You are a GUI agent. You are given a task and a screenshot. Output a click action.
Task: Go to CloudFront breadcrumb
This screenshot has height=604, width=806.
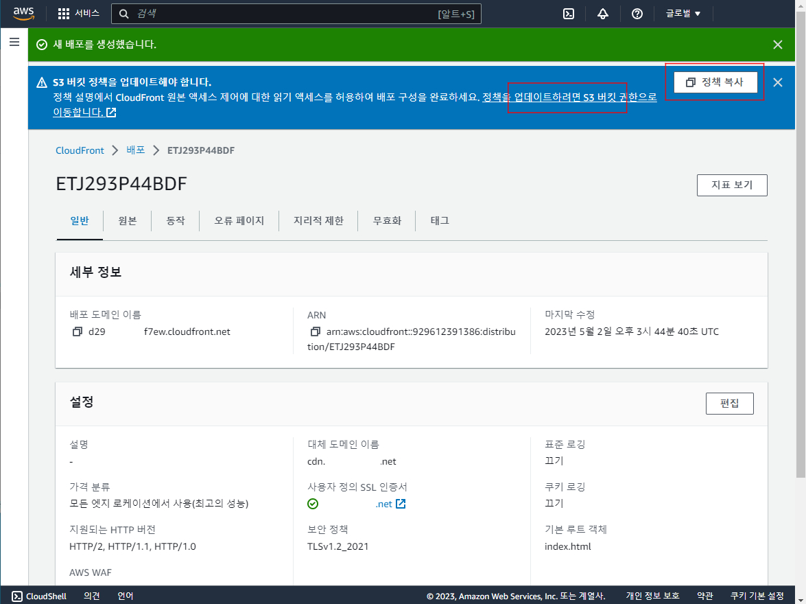[80, 150]
